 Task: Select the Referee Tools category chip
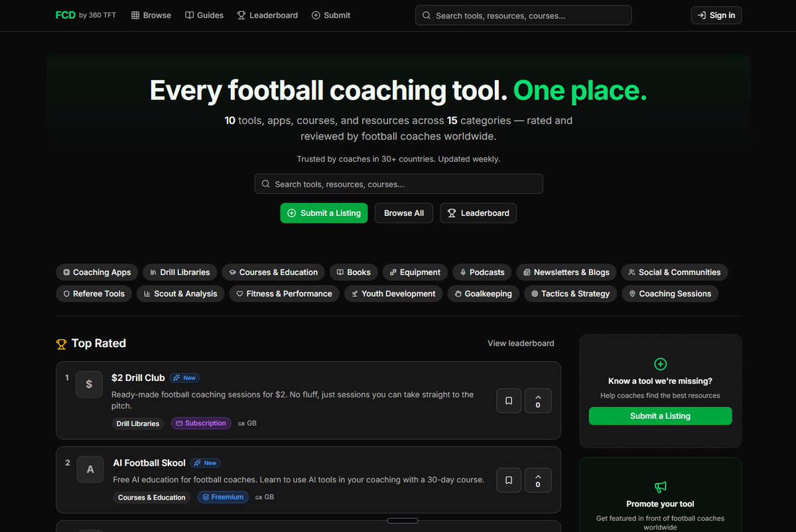pos(94,293)
